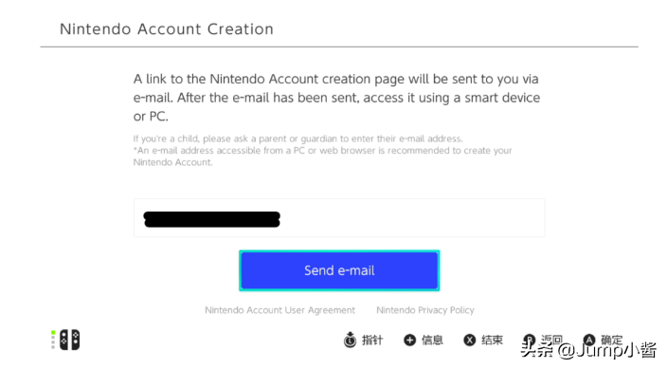This screenshot has width=667, height=369.
Task: Click the Nintendo Account Creation title
Action: (167, 29)
